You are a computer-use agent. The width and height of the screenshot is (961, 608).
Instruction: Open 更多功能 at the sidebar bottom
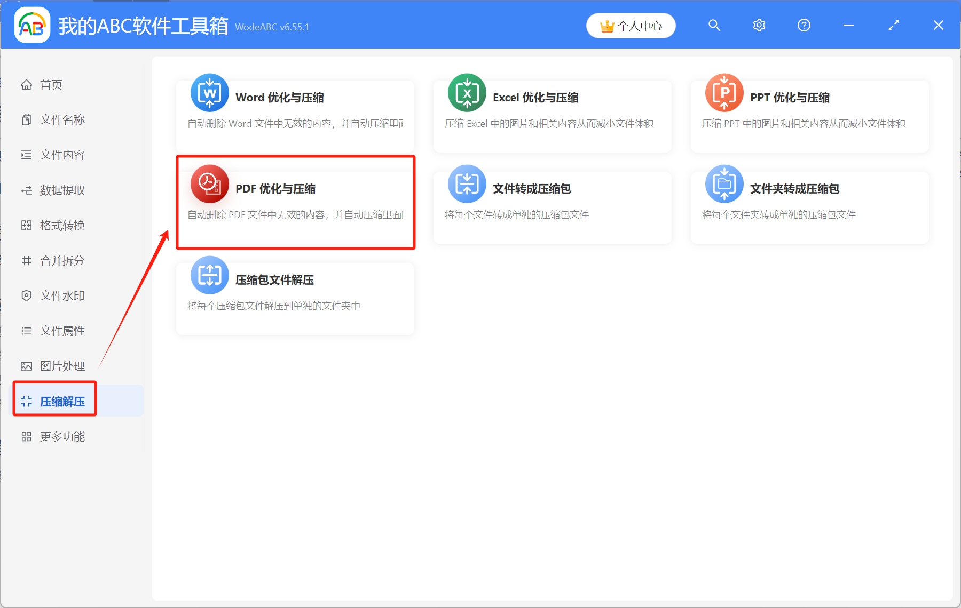pyautogui.click(x=61, y=436)
